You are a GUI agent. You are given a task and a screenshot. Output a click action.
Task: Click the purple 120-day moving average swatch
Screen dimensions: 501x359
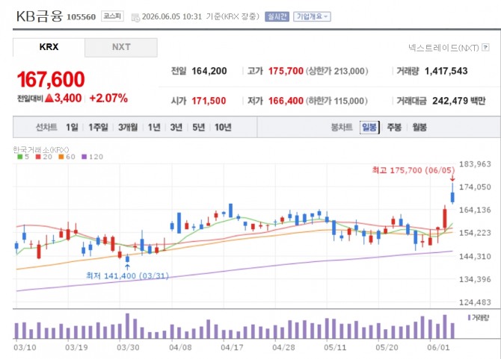[x=84, y=157]
